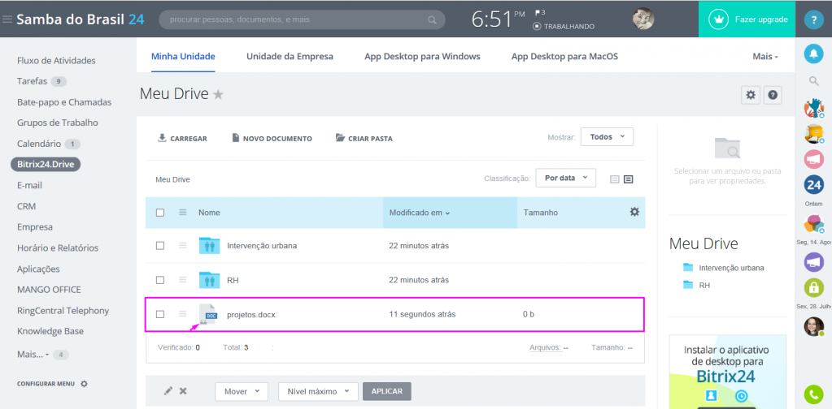Open header row actions menu icon
Viewport: 832px width, 409px height.
pyautogui.click(x=183, y=212)
